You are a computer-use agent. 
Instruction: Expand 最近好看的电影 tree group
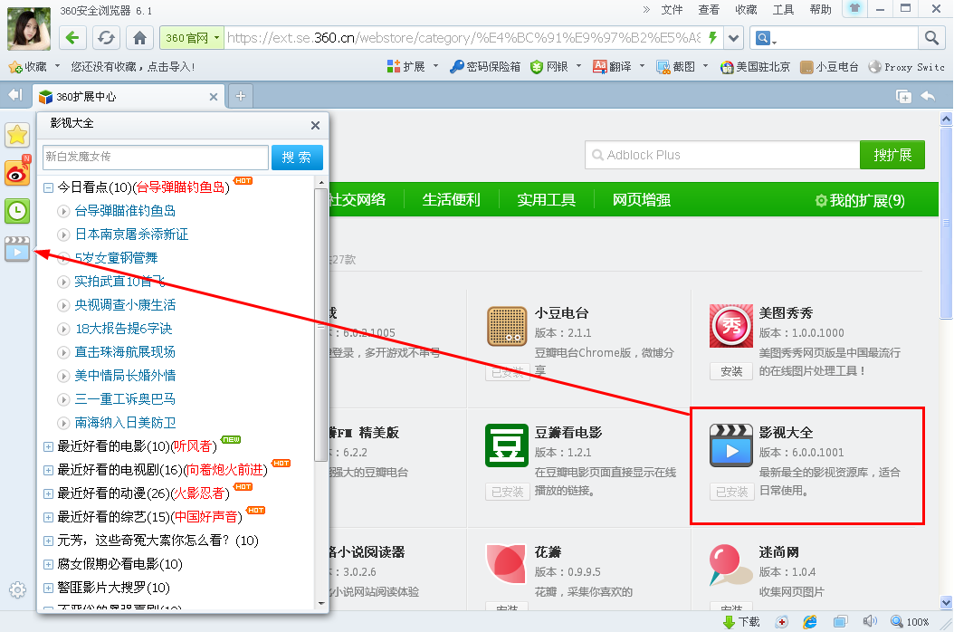pos(49,446)
